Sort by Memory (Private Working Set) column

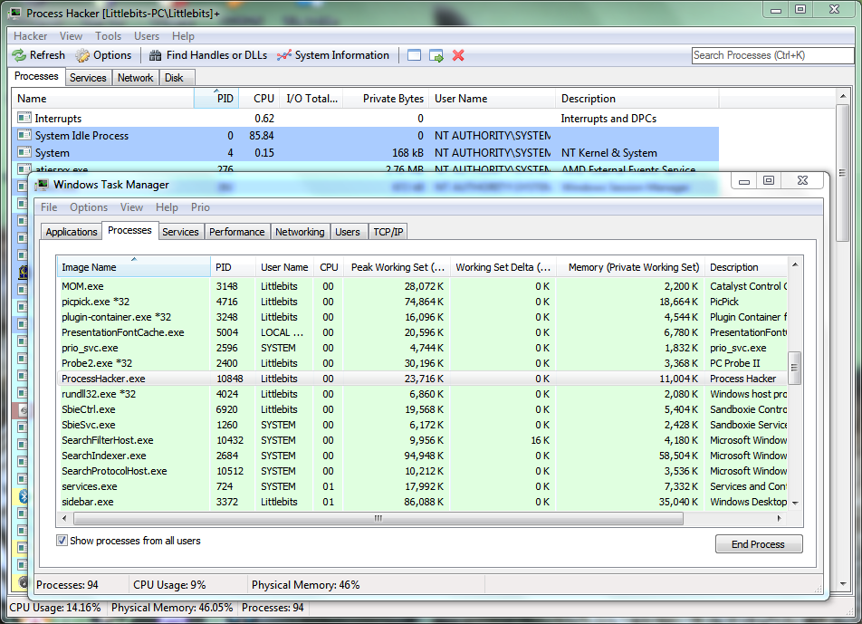click(x=630, y=267)
